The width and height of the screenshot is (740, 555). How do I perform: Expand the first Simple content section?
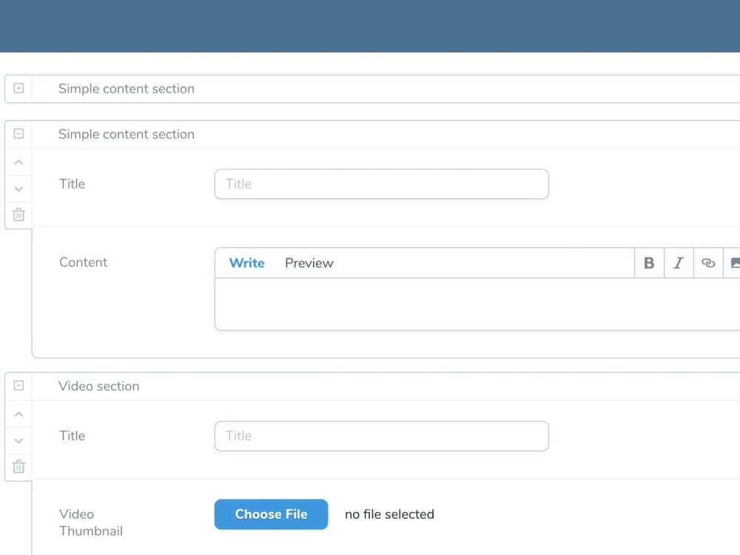18,88
